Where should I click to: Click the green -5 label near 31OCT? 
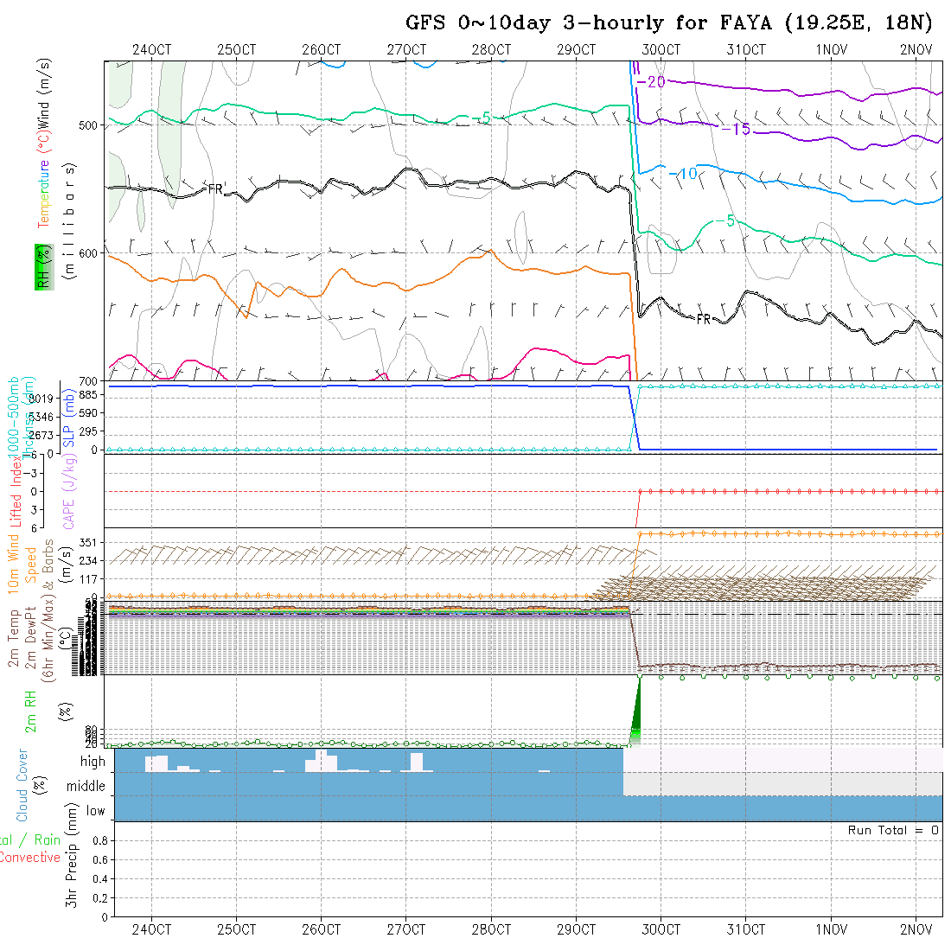click(x=725, y=221)
